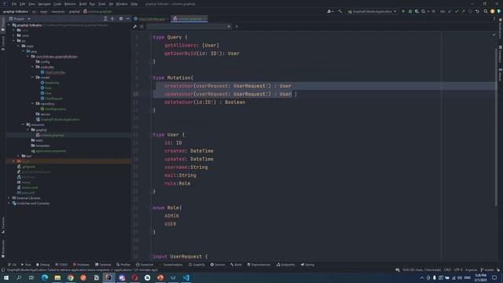Toggle the Build tool window
The height and width of the screenshot is (283, 503).
236,265
